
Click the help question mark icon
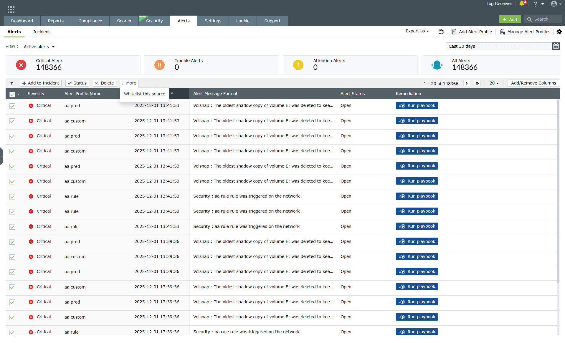point(535,4)
